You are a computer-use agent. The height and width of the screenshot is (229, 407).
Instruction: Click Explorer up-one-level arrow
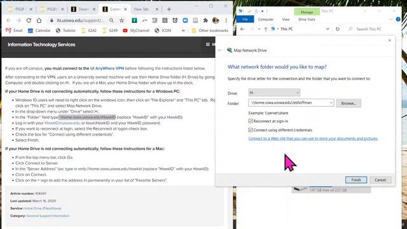coord(266,29)
